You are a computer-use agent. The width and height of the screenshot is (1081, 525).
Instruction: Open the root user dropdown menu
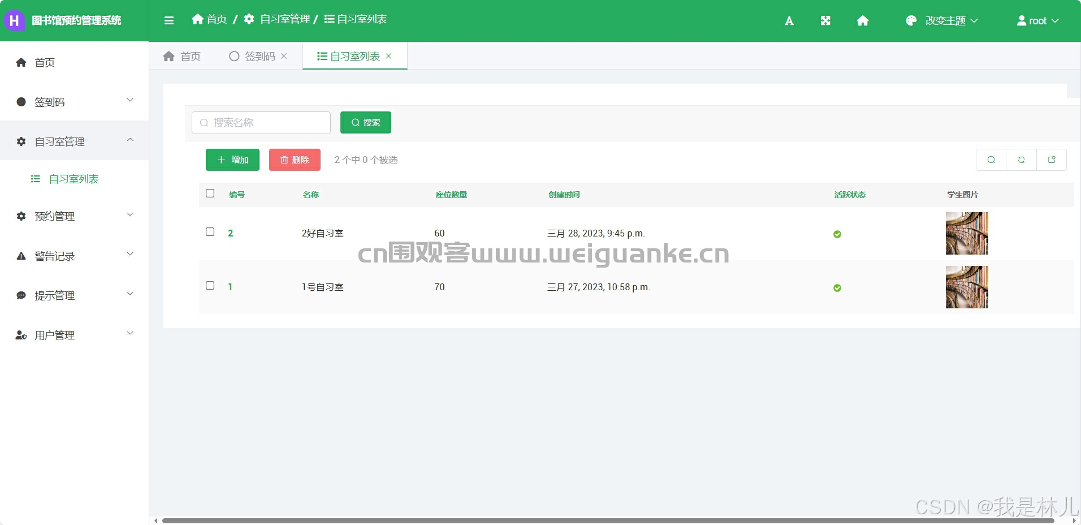[x=1038, y=20]
